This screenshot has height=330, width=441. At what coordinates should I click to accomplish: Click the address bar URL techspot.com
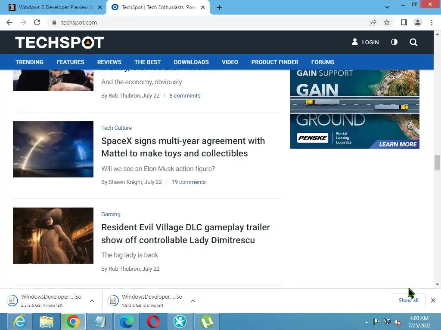(x=79, y=22)
